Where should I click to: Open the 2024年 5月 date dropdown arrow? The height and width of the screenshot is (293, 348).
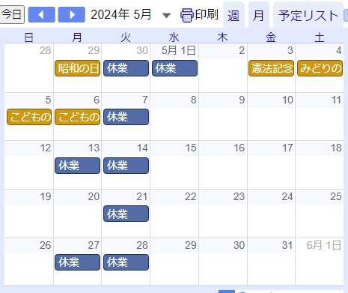pyautogui.click(x=166, y=16)
